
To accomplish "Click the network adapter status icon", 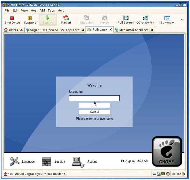I will 163,174.
